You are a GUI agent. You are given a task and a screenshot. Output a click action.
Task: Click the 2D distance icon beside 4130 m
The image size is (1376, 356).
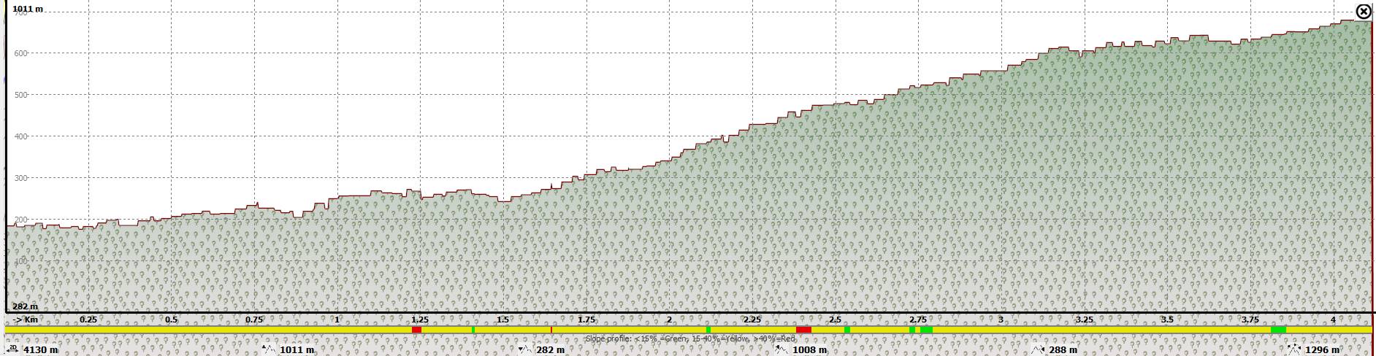[x=14, y=349]
